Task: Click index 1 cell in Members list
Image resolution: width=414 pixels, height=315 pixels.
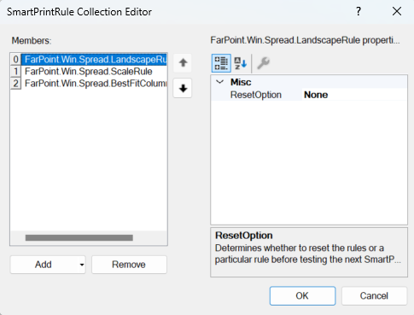Action: click(x=16, y=72)
